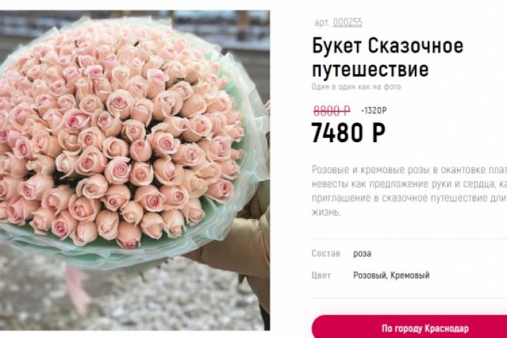Click the word путешествие in heading

coord(370,69)
